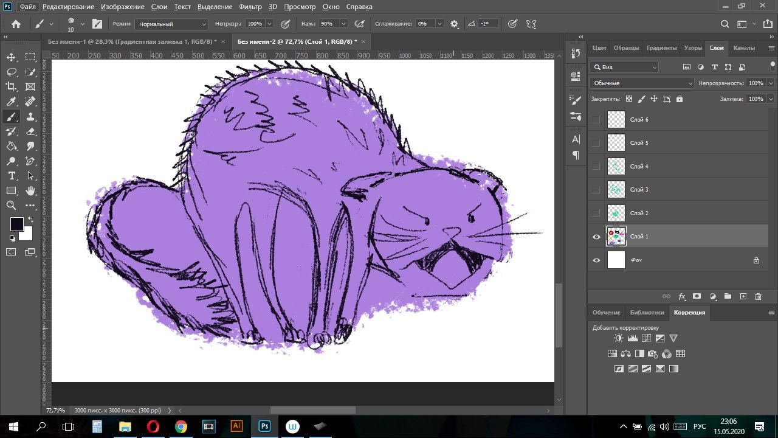The width and height of the screenshot is (778, 438).
Task: Select the Spot Healing Brush tool
Action: click(30, 102)
